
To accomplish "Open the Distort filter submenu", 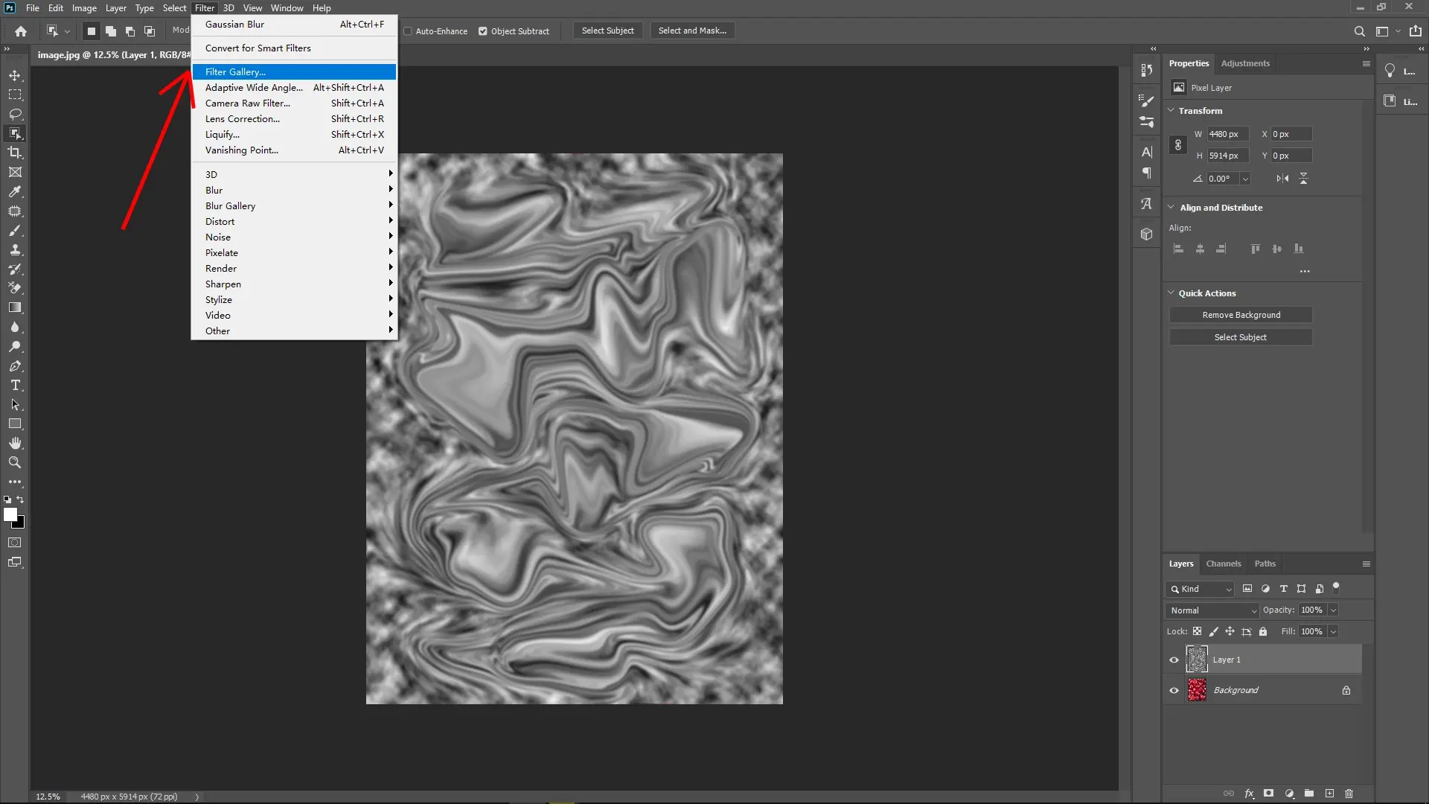I will tap(220, 221).
